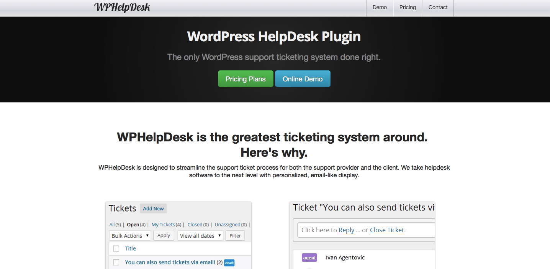Click the Close Ticket link
The image size is (550, 269).
tap(387, 230)
